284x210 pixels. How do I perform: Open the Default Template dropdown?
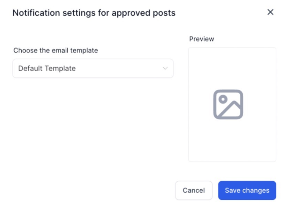point(93,68)
